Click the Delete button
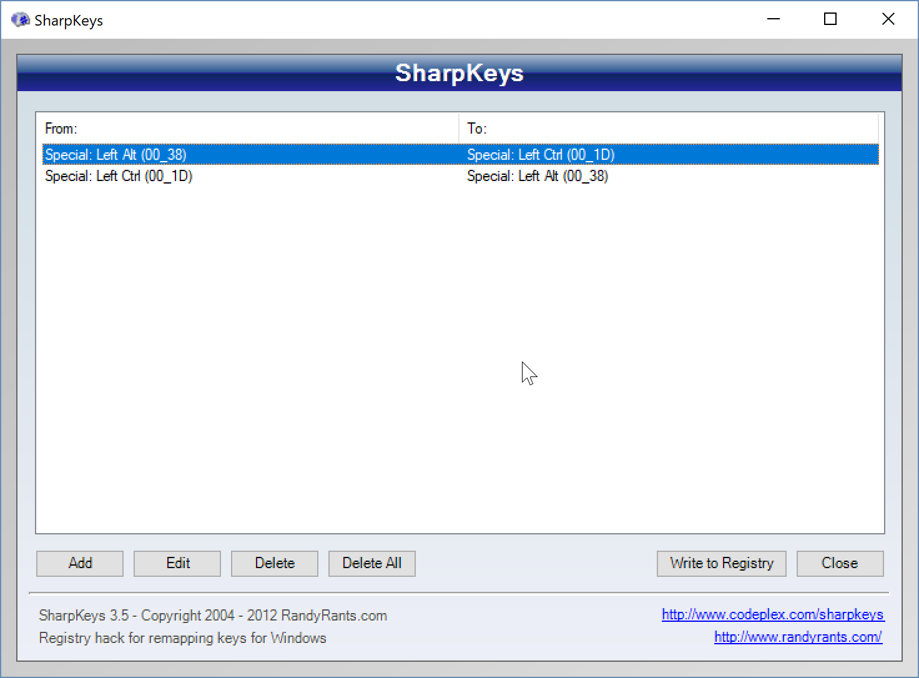 (x=275, y=563)
